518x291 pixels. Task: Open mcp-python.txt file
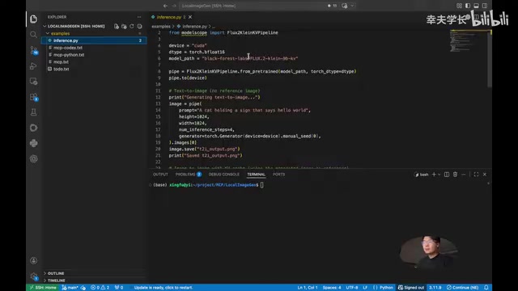[x=69, y=55]
